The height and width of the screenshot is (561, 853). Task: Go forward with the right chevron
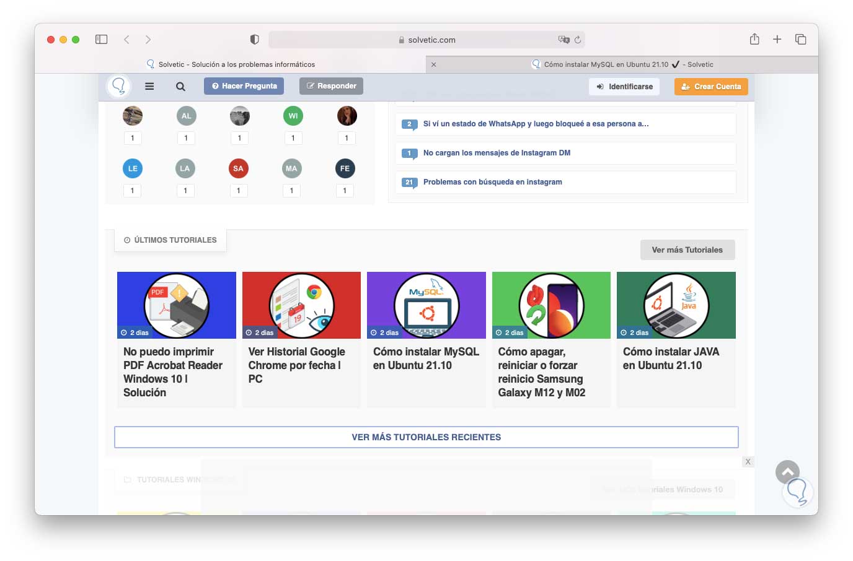click(x=148, y=40)
